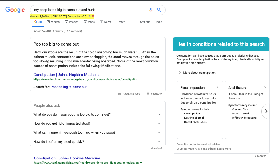The height and width of the screenshot is (164, 278).
Task: Open the Fecal impaction card chevron
Action: coord(217,87)
